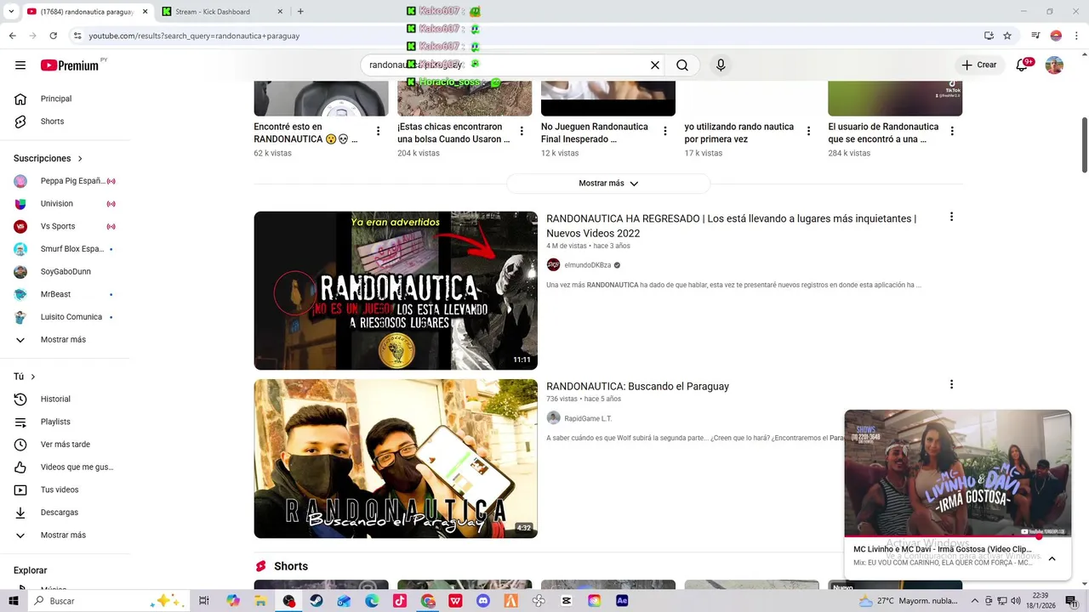Image resolution: width=1089 pixels, height=612 pixels.
Task: Start voice search with microphone icon
Action: coord(721,65)
